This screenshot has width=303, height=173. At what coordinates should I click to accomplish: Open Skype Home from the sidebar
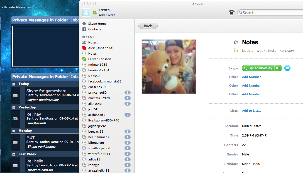[x=97, y=24]
